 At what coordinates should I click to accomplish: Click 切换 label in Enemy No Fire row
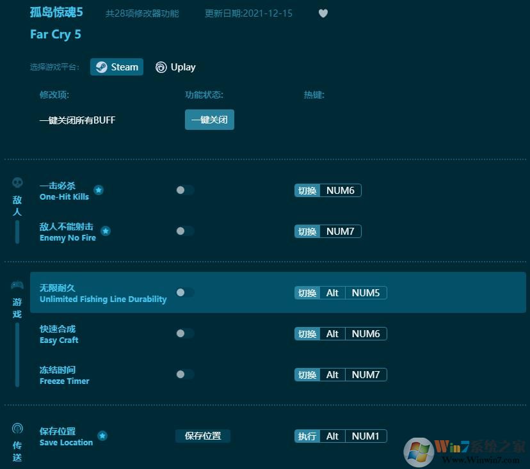click(x=307, y=232)
